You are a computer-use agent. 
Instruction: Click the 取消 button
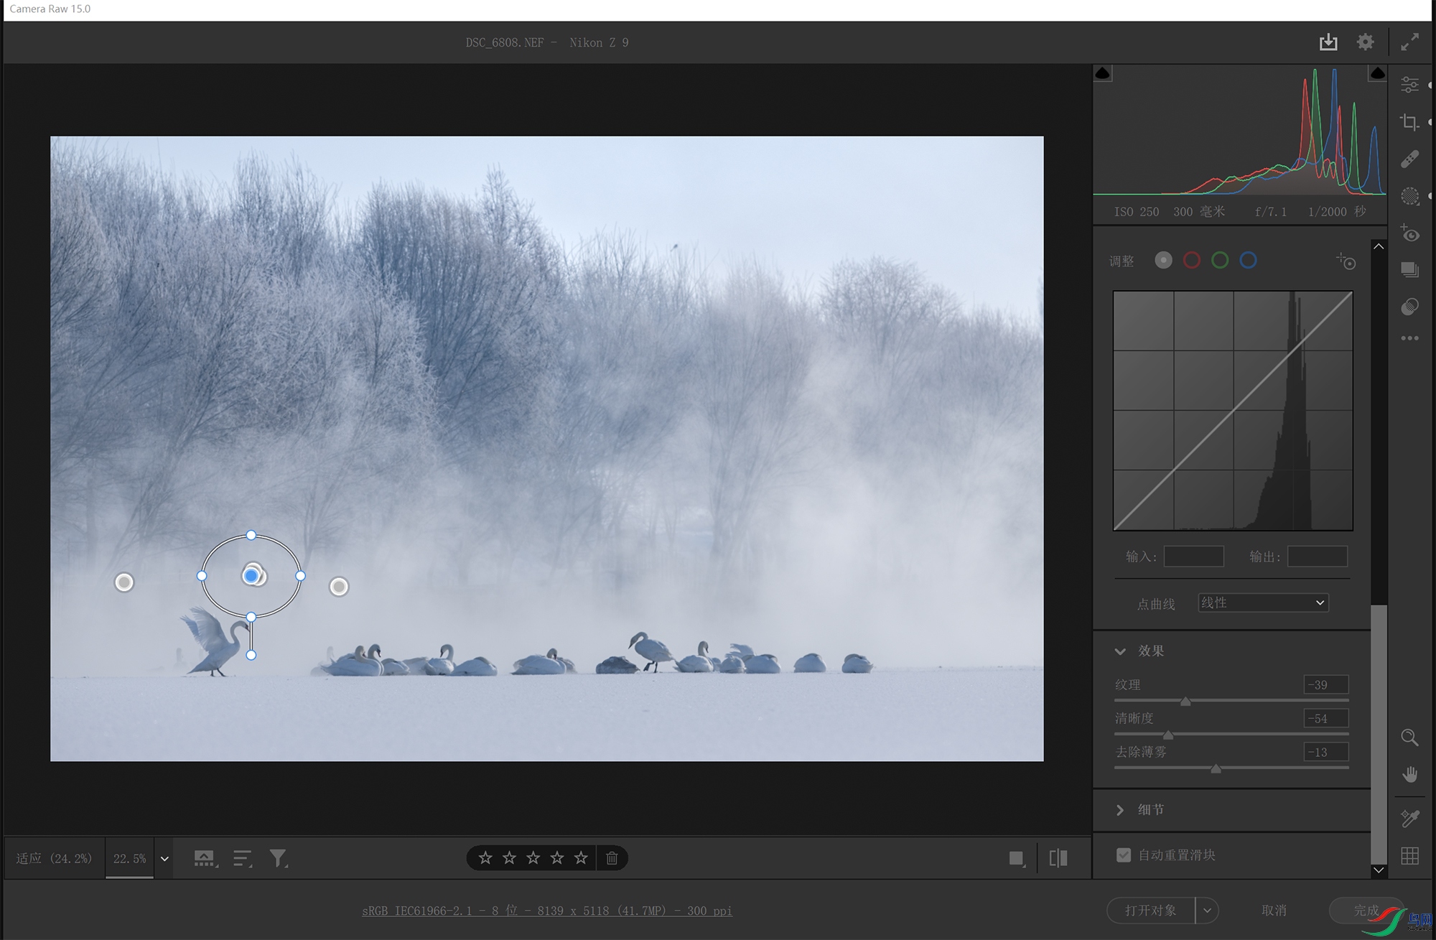point(1274,911)
